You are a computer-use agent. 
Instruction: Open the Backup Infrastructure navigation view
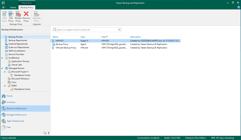click(x=25, y=108)
